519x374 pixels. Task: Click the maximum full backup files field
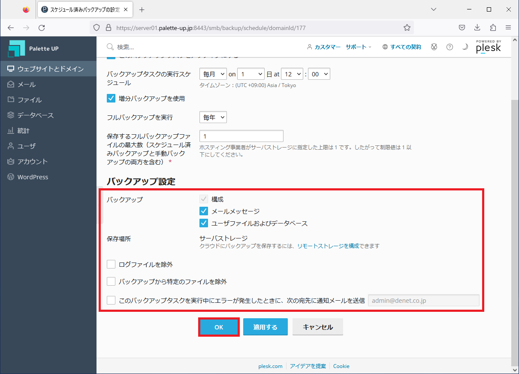coord(241,136)
